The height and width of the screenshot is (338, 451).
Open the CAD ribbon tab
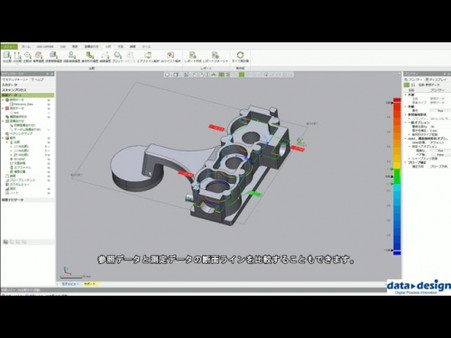63,47
